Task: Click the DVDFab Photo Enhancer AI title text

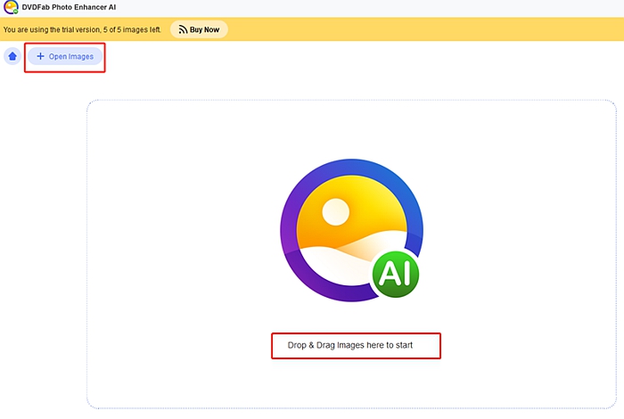Action: (69, 7)
